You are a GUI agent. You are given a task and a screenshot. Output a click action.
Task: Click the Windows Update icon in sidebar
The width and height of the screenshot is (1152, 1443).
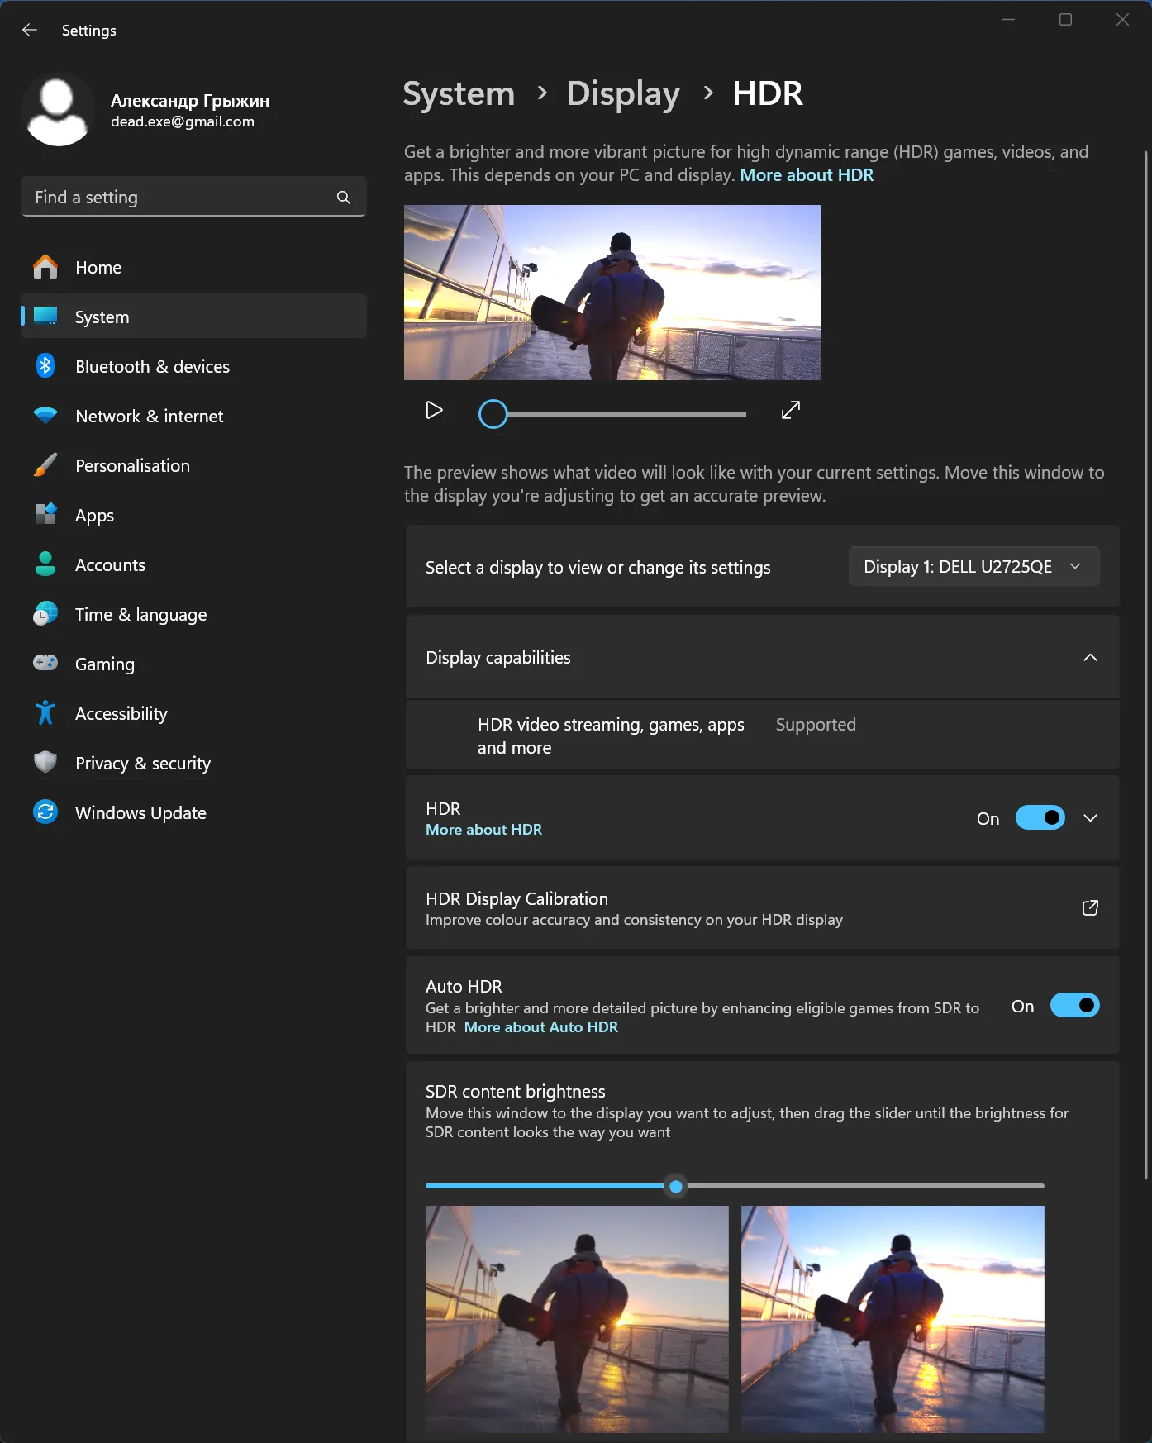point(45,812)
